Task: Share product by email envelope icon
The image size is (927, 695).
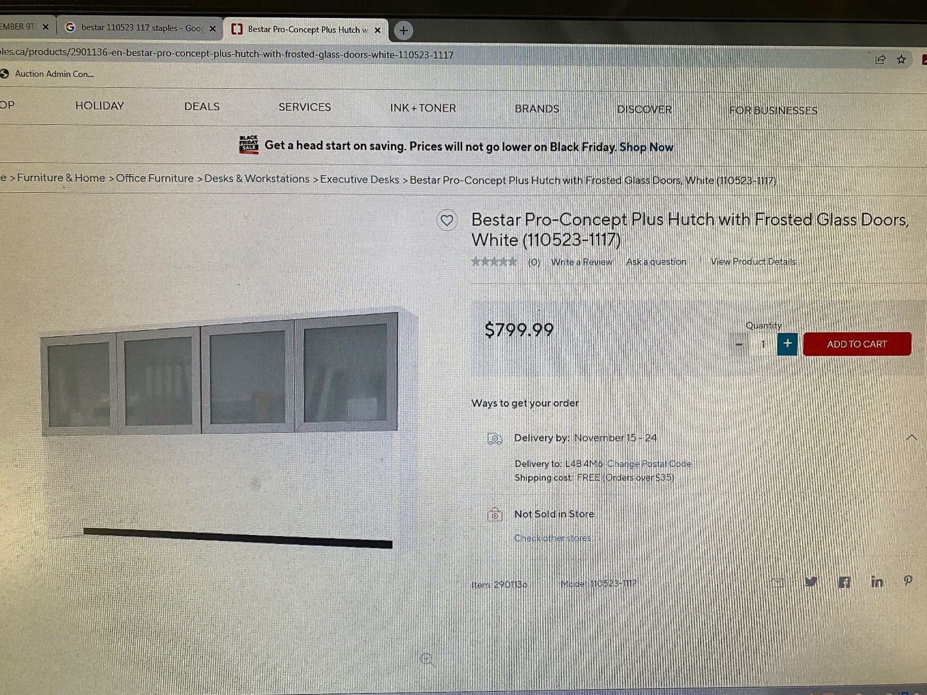Action: pyautogui.click(x=778, y=582)
